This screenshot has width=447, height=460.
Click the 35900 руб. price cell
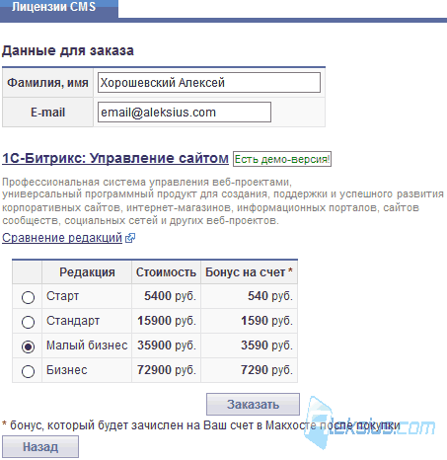166,345
